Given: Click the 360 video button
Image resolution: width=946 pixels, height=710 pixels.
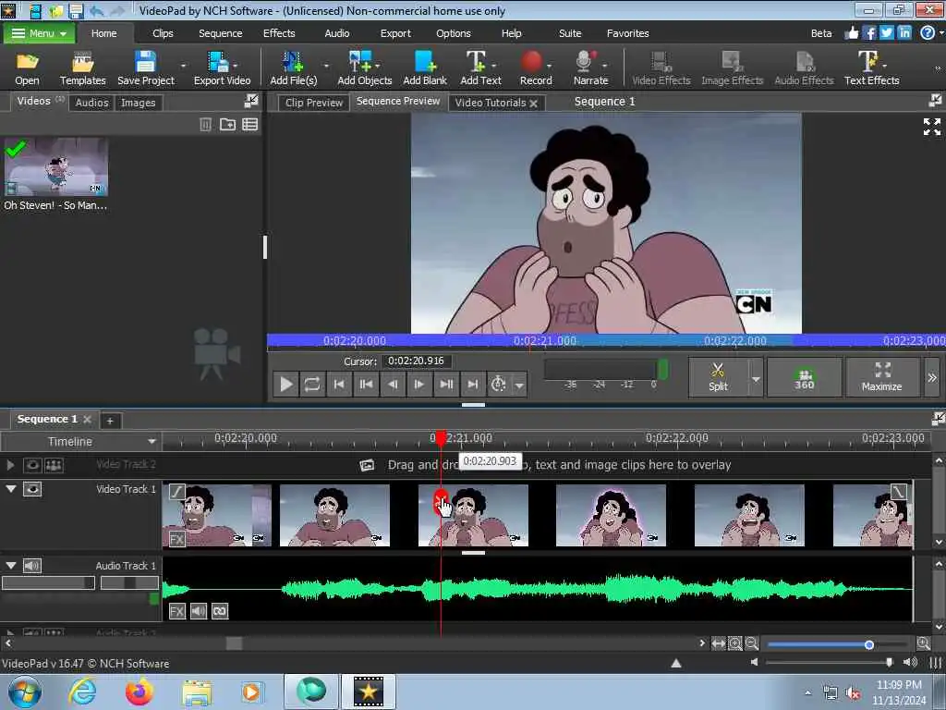Looking at the screenshot, I should pos(805,377).
